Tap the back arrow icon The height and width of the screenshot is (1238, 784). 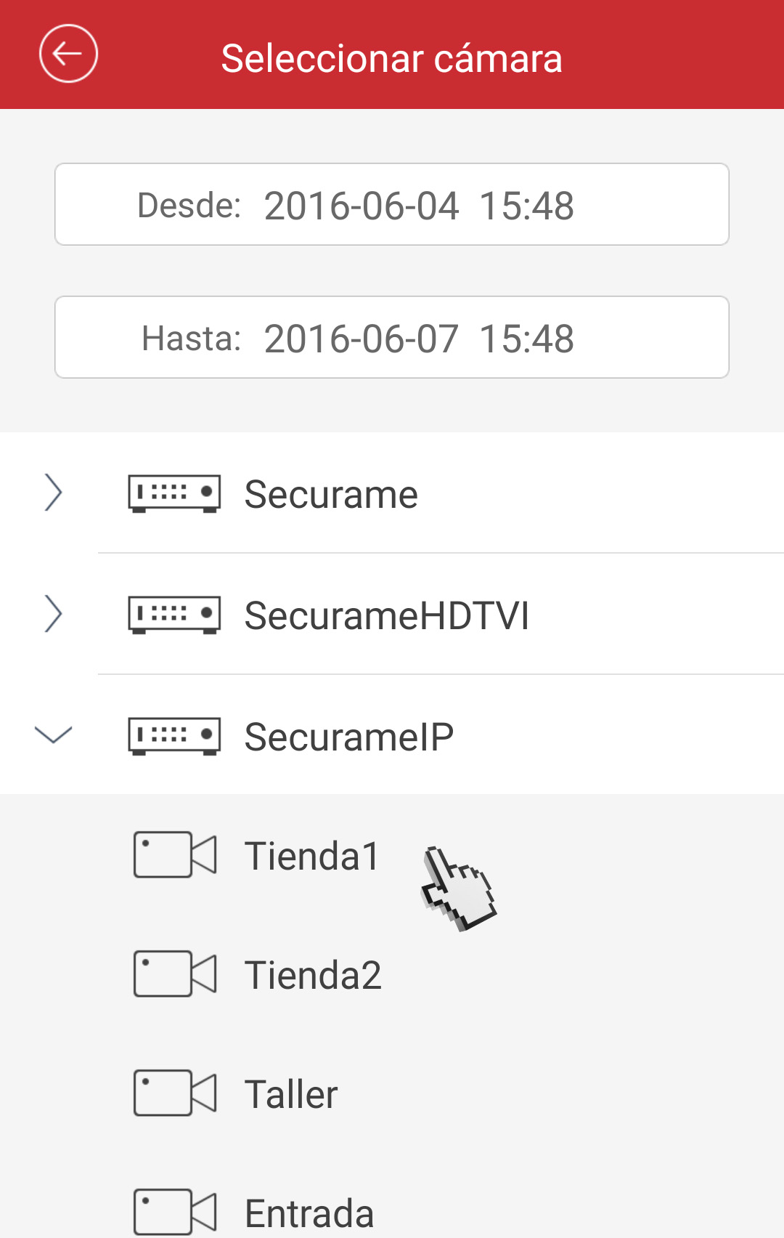coord(68,54)
